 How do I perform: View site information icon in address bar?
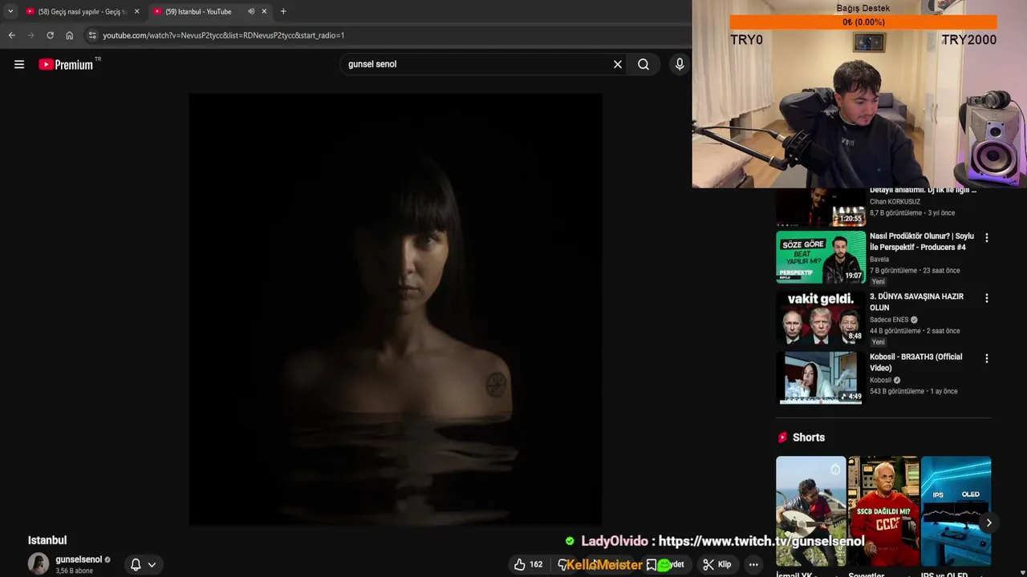[92, 35]
